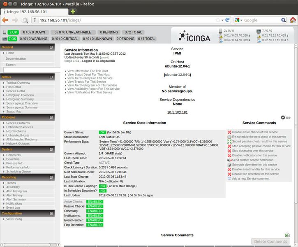The height and width of the screenshot is (247, 298).
Task: Click the export icon above Delete Comments
Action: point(287,235)
